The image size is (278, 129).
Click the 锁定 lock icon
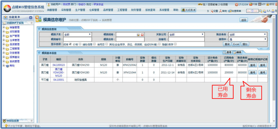click(268, 4)
